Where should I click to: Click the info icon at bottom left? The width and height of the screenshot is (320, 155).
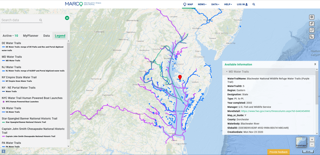point(4,151)
